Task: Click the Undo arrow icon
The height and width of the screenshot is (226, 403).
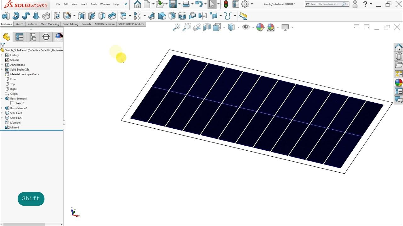Action: tap(199, 4)
